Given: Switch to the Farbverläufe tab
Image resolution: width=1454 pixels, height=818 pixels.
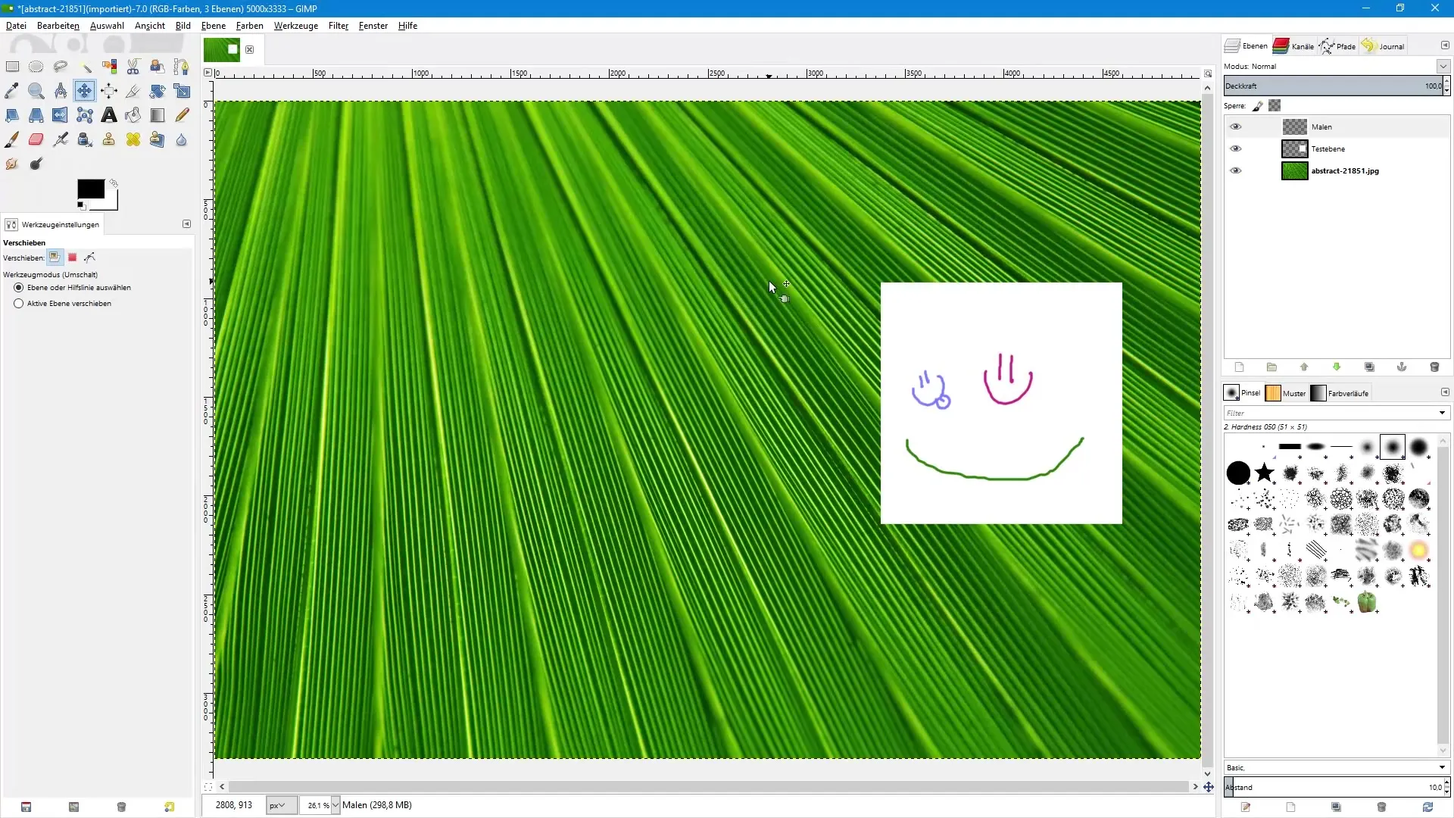Looking at the screenshot, I should pos(1340,393).
